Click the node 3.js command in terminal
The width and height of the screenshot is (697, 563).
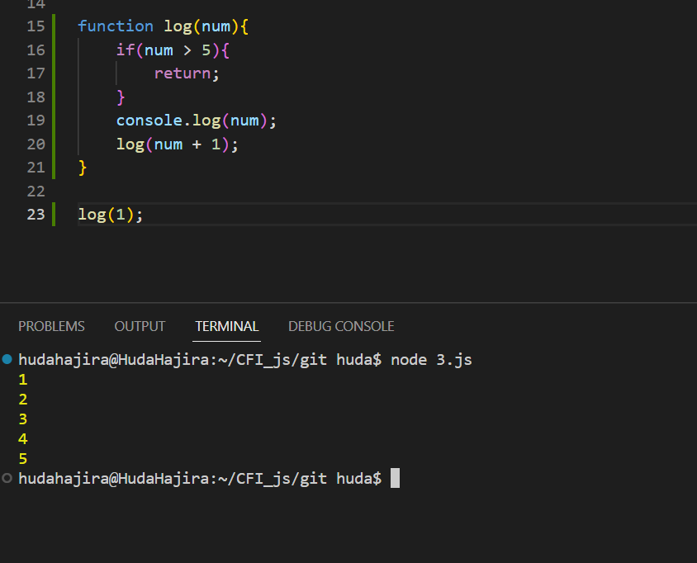tap(438, 359)
